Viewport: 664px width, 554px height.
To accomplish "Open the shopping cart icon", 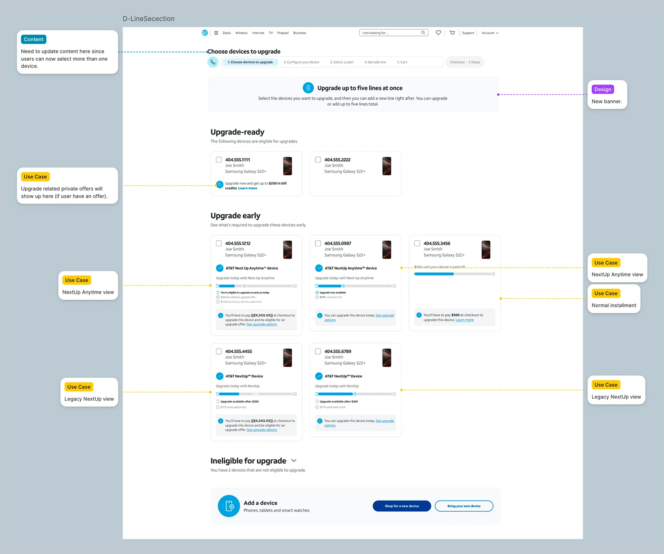I will pos(452,33).
